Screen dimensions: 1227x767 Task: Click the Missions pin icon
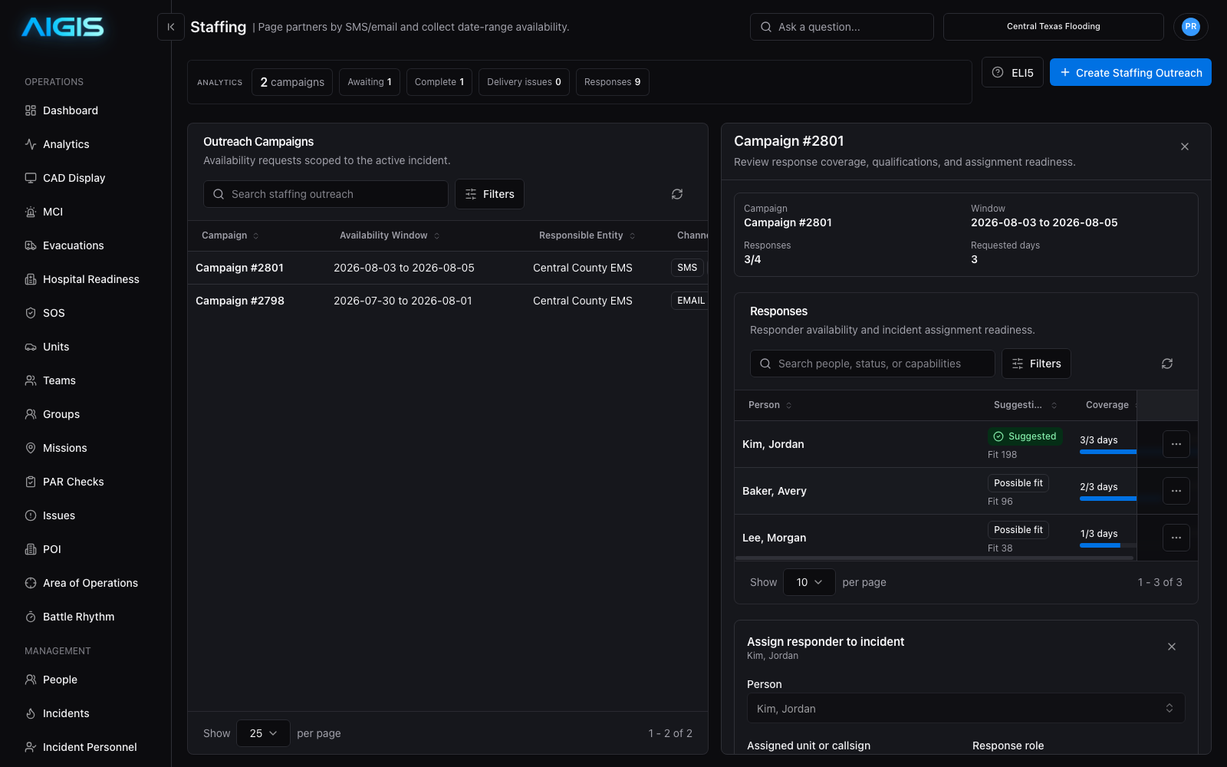point(31,448)
